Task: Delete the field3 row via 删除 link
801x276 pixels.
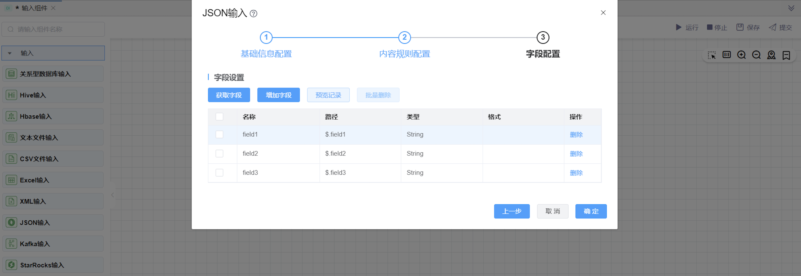Action: (576, 173)
